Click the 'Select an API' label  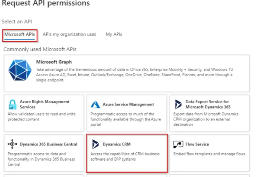coord(17,22)
